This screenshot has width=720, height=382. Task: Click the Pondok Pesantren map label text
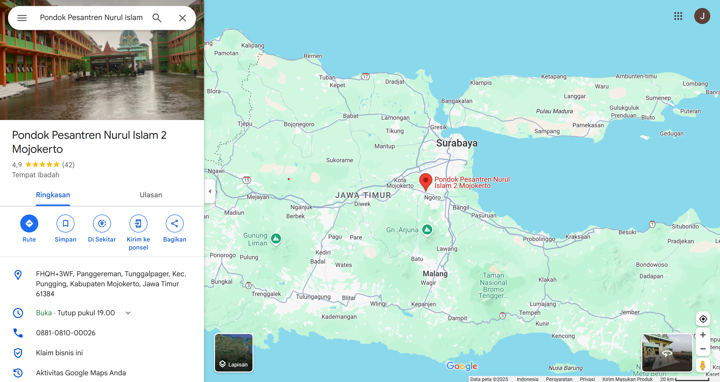click(x=472, y=182)
